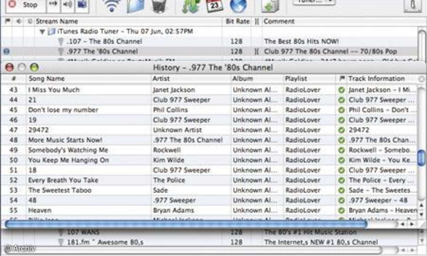This screenshot has width=427, height=256.
Task: Click the blue recording indicator on .977 row
Action: pyautogui.click(x=6, y=51)
